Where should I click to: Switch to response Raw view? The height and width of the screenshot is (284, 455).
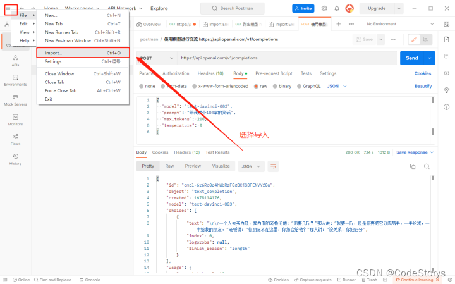click(x=169, y=166)
